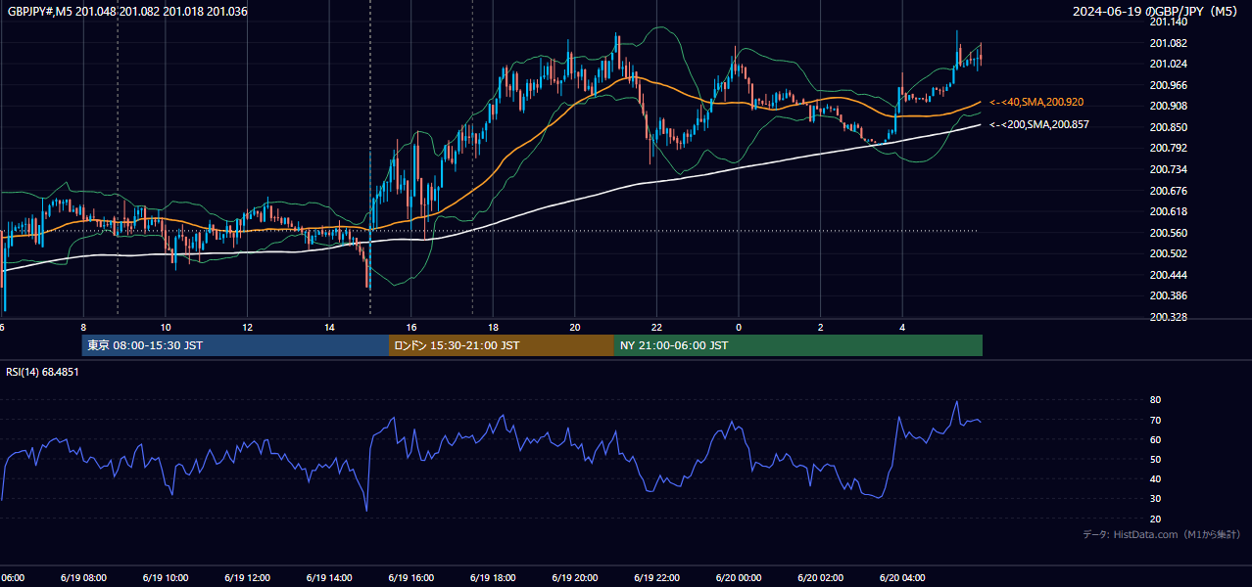Click the 6/19 12:00 time label
1252x587 pixels.
tap(247, 577)
